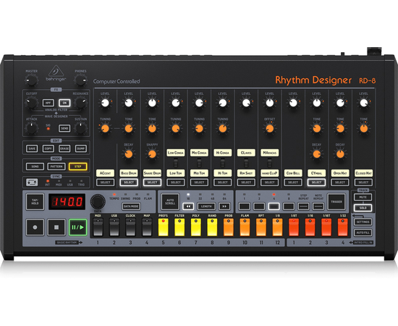Tap red step key labeled 1/16
Viewport: 398px width, 326px height.
click(x=310, y=227)
